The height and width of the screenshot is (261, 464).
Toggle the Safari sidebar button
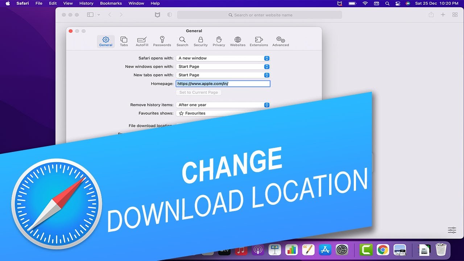90,15
